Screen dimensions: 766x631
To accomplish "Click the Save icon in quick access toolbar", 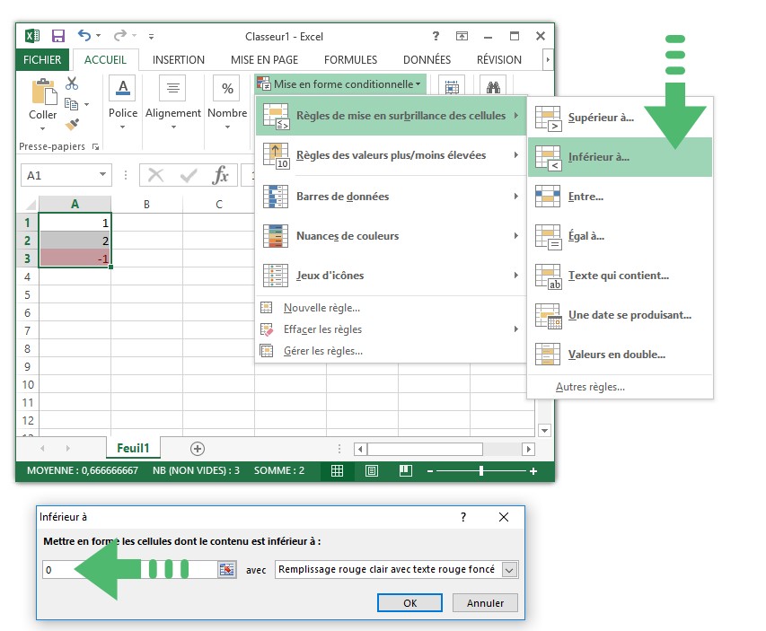I will pyautogui.click(x=58, y=37).
